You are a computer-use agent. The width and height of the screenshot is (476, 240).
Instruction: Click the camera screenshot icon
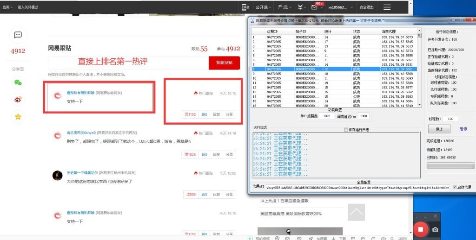(435, 229)
